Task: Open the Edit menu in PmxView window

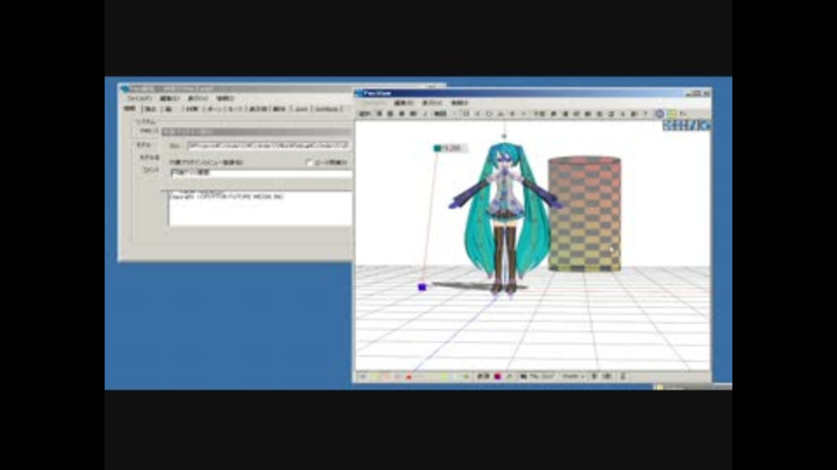Action: click(x=403, y=103)
